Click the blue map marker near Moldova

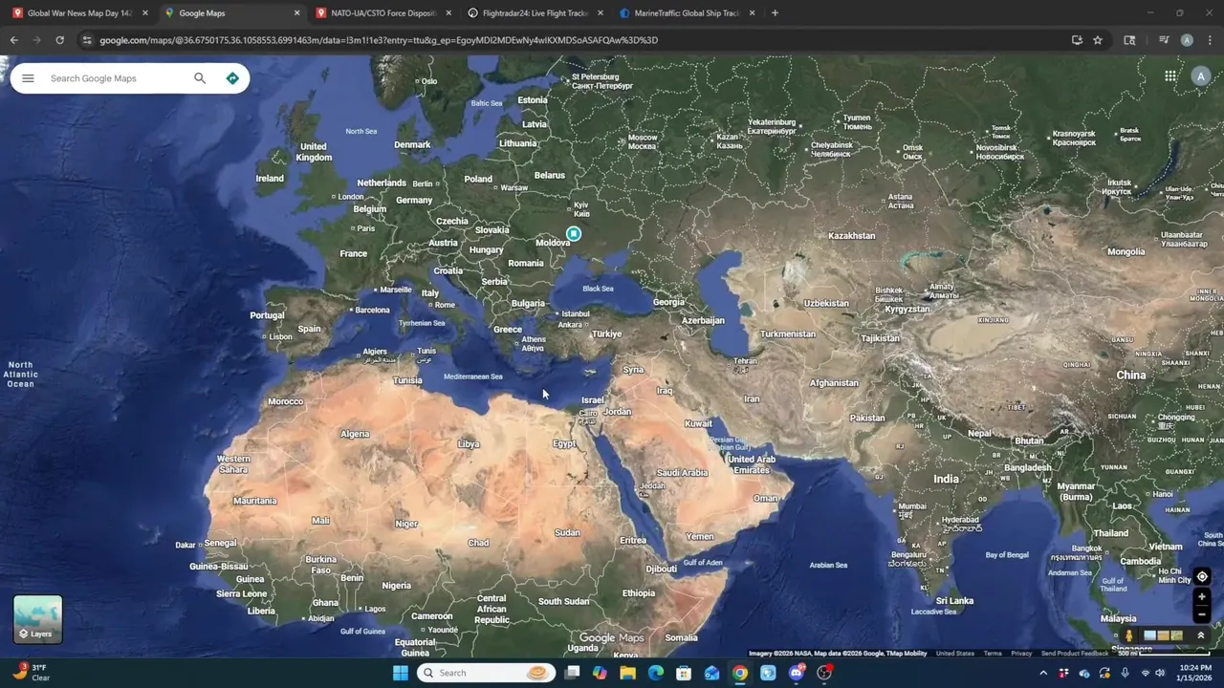pyautogui.click(x=574, y=233)
